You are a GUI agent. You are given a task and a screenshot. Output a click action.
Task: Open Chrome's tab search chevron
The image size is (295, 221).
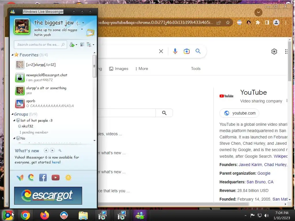point(258,12)
